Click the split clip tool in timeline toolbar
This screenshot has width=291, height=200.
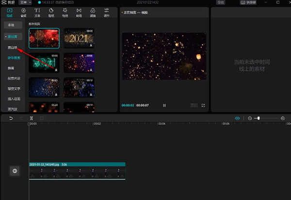32,118
